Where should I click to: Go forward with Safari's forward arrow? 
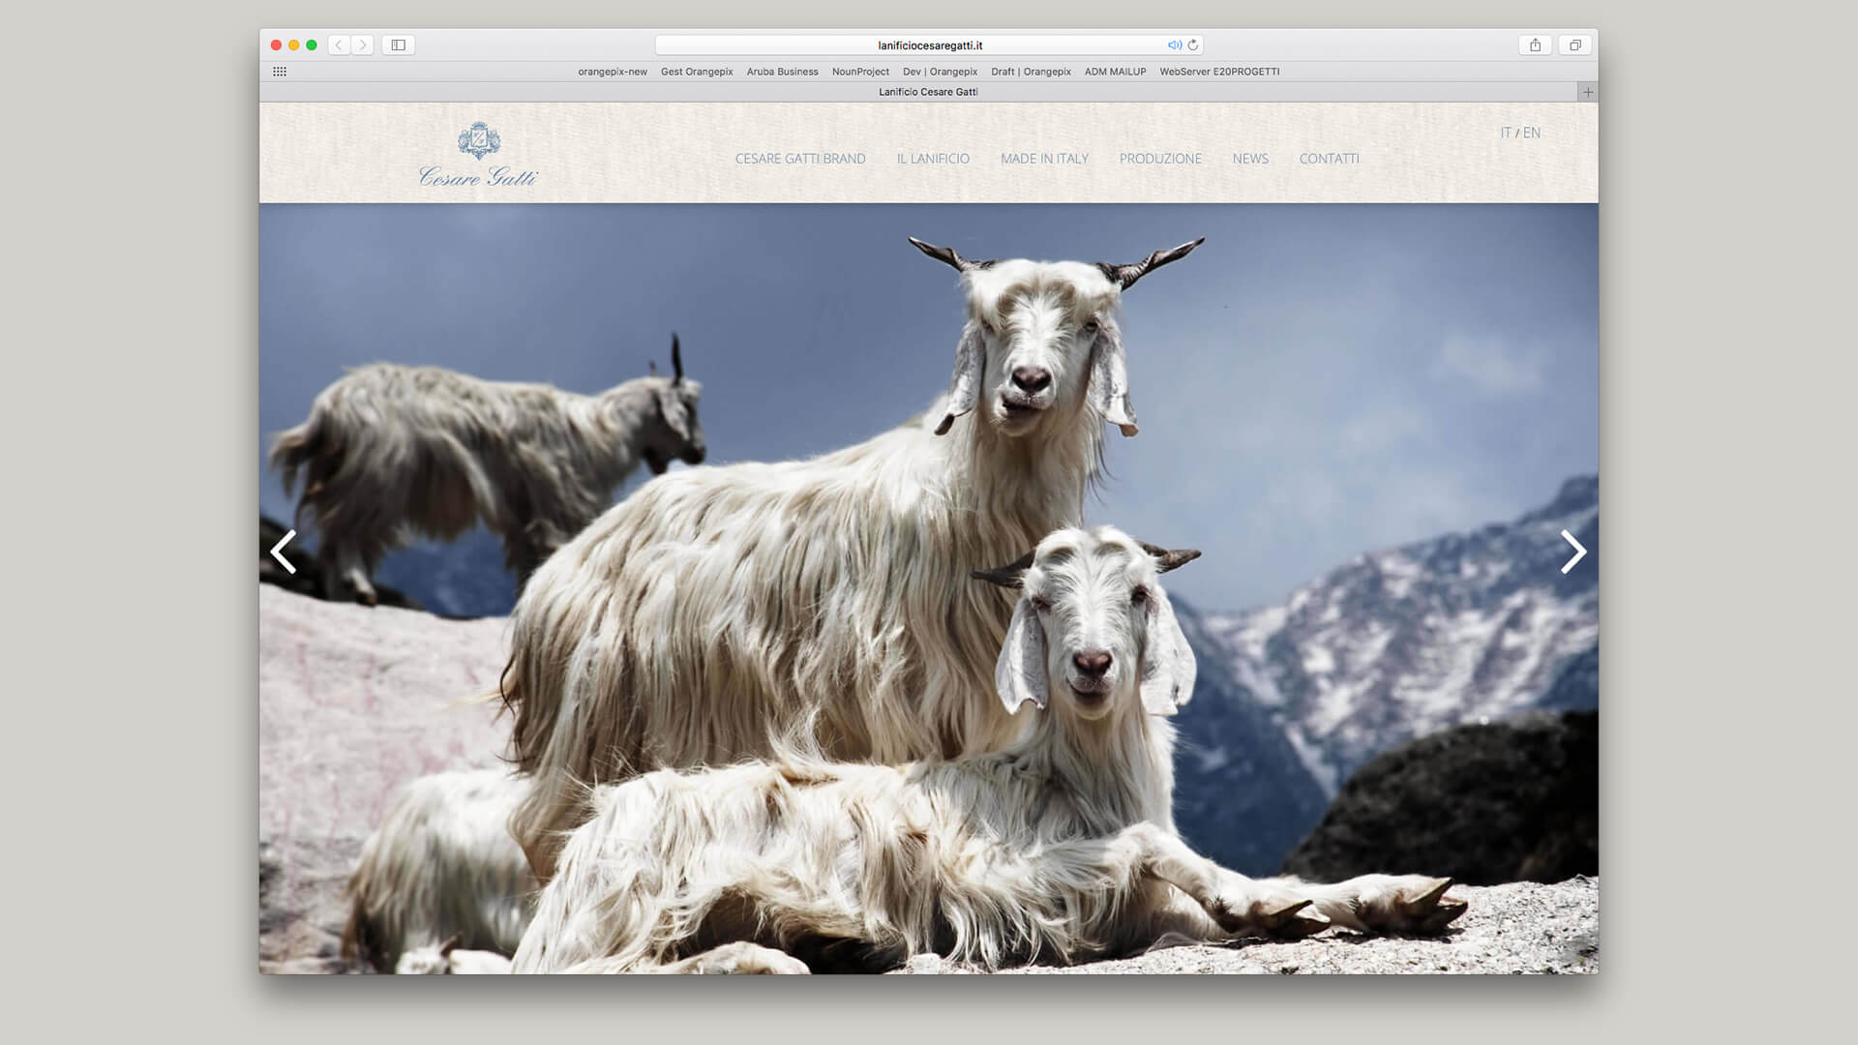click(363, 45)
